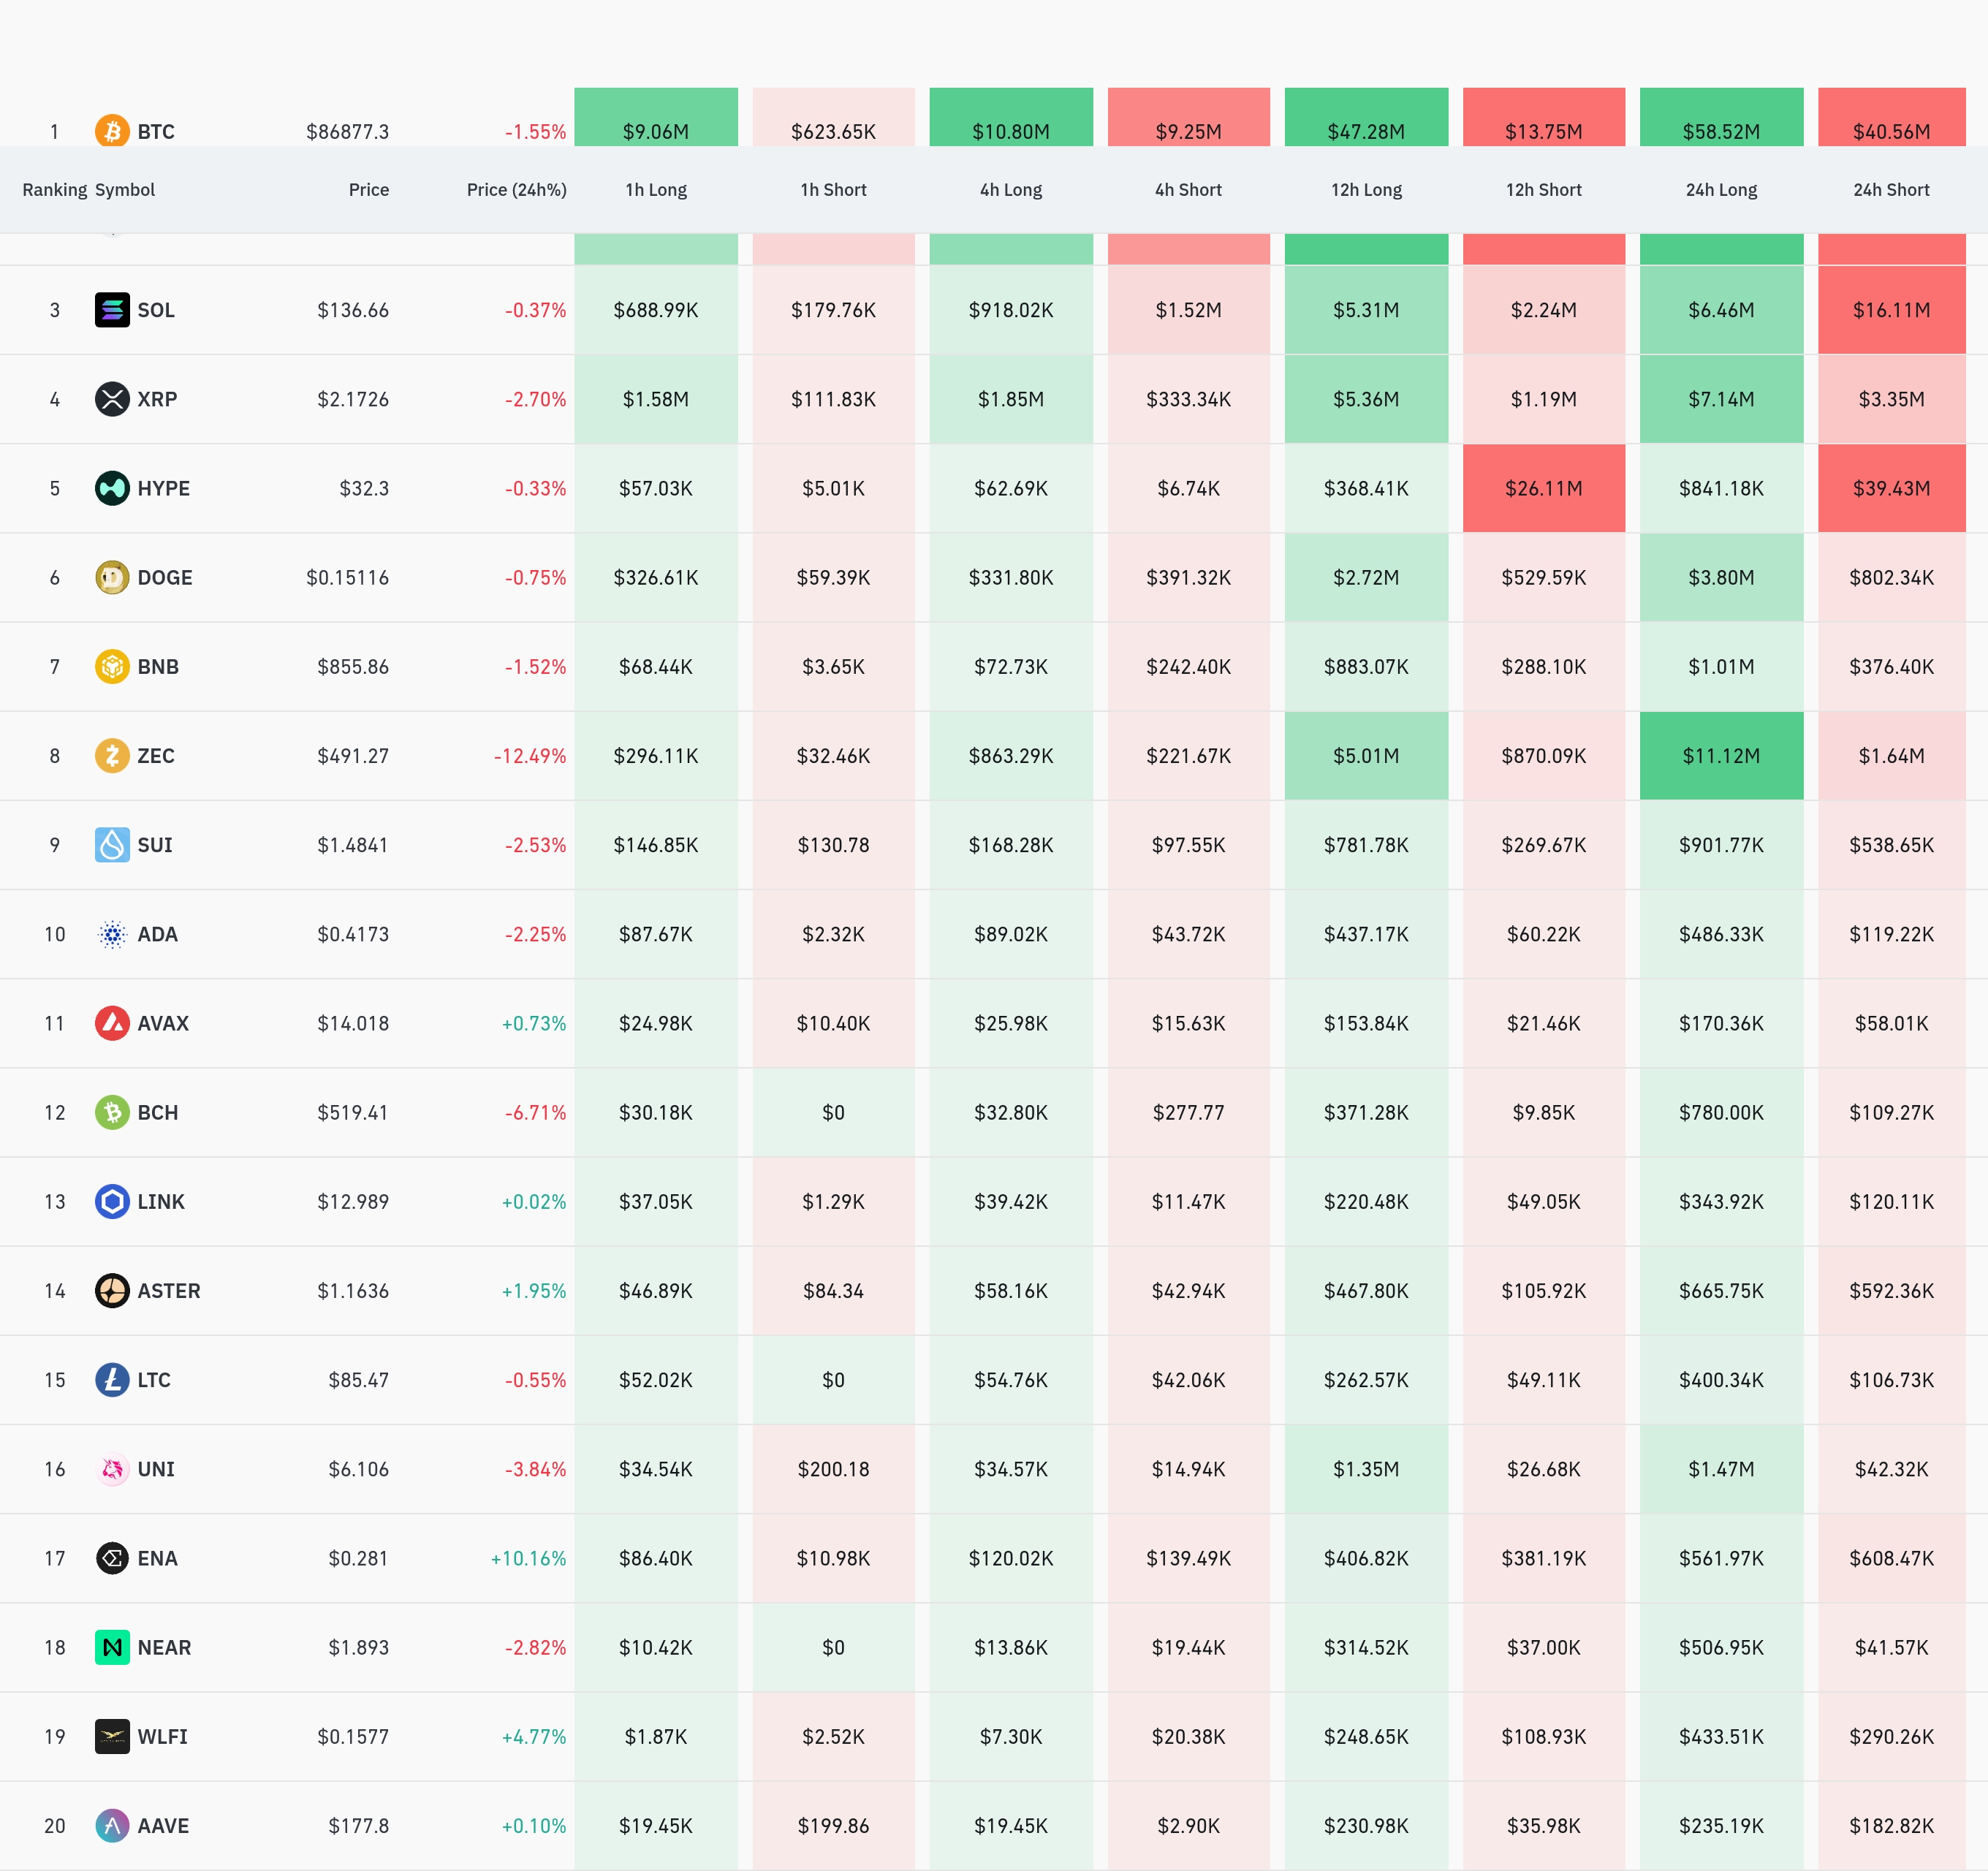Click the AVAX coin icon
The height and width of the screenshot is (1871, 1988).
[112, 1023]
